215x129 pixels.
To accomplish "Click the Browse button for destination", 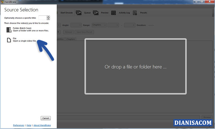I will [x=207, y=117].
